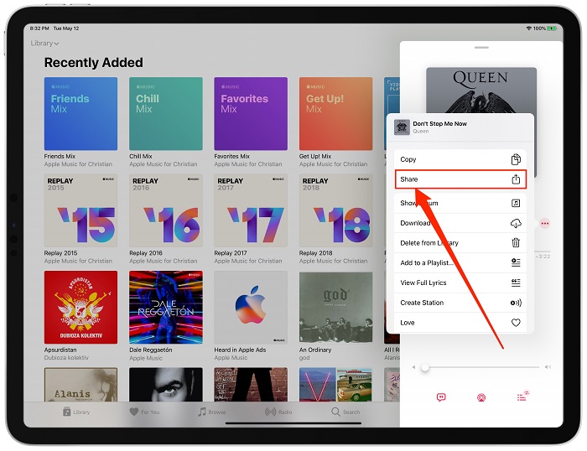Tap the Share arrow icon
The image size is (587, 451).
516,179
